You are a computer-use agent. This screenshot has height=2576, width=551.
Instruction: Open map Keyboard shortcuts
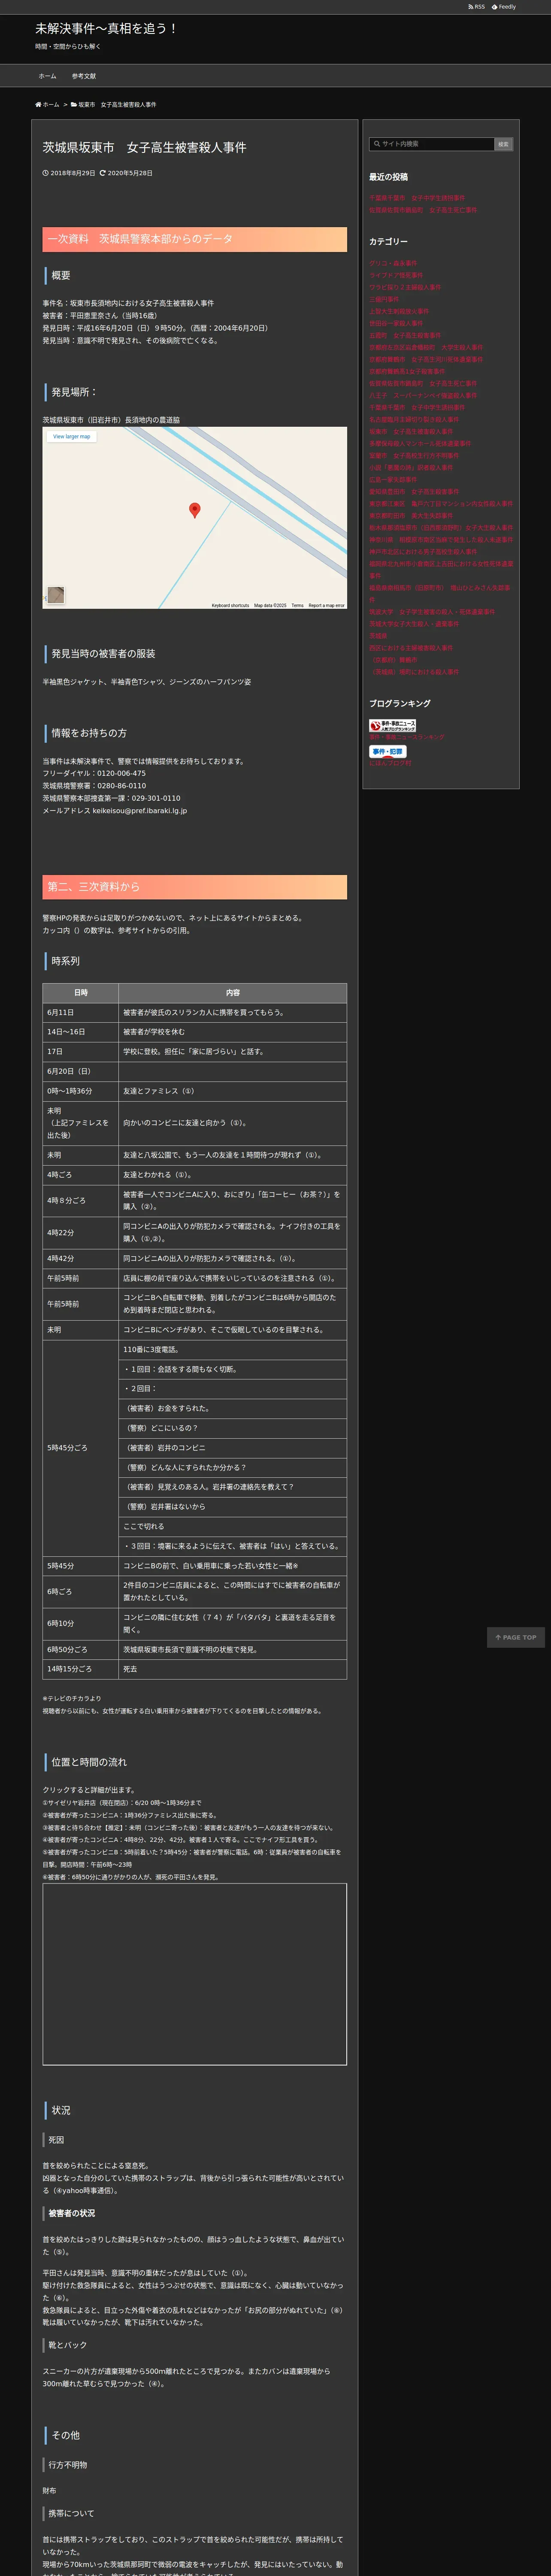(230, 605)
